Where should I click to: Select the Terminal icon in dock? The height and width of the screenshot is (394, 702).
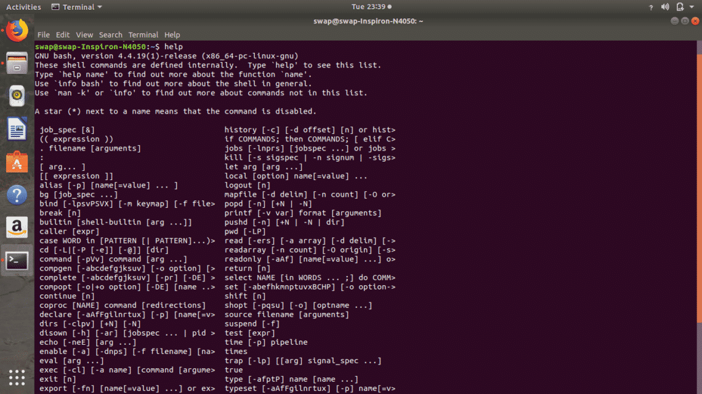[17, 261]
